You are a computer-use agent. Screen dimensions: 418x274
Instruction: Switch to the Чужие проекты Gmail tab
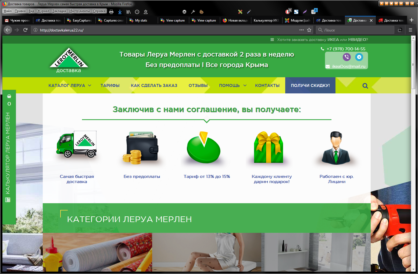coord(17,20)
